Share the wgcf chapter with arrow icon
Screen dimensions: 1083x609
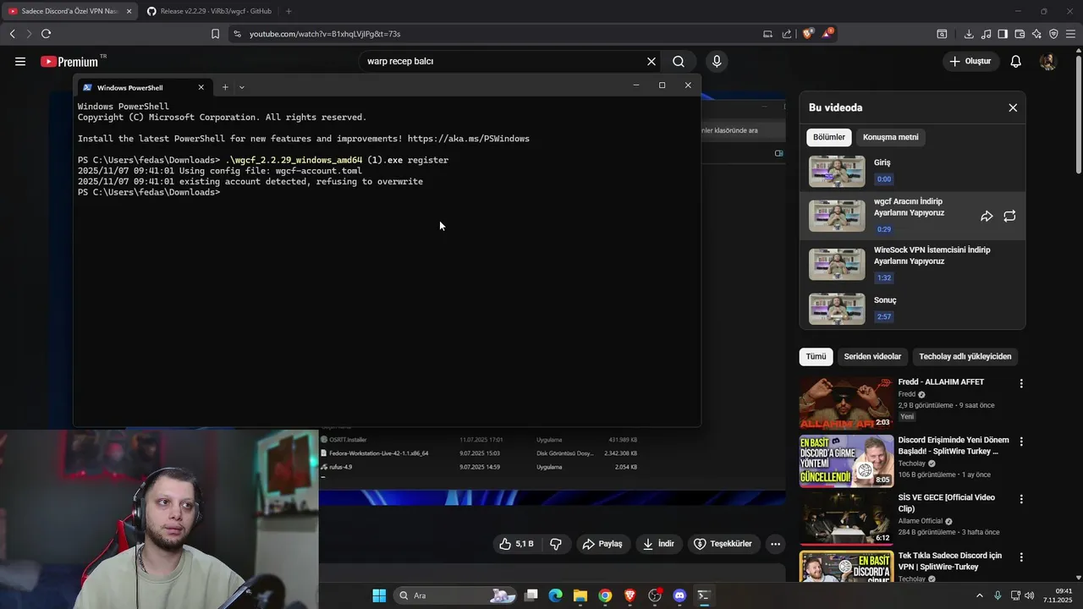pos(987,217)
